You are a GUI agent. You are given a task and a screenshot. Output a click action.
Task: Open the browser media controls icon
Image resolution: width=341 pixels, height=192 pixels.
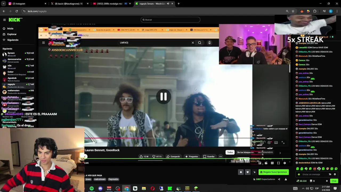(x=324, y=11)
